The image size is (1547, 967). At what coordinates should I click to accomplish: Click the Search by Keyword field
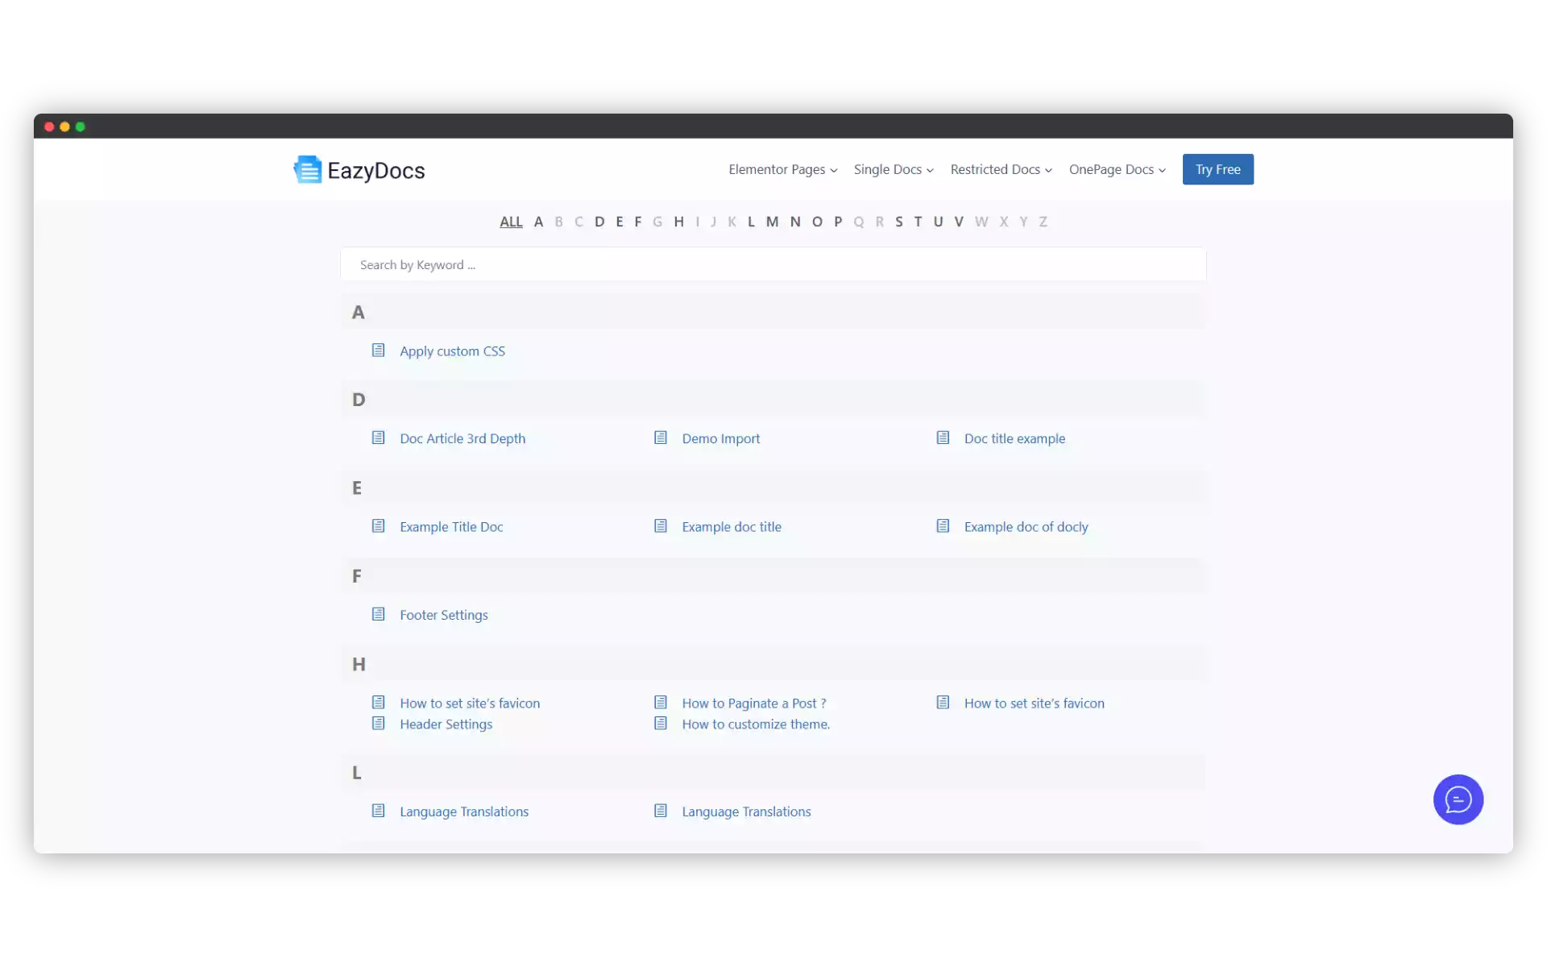click(x=773, y=264)
